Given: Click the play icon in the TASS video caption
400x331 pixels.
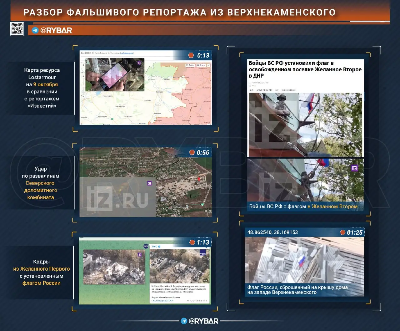Looking at the screenshot, I should pyautogui.click(x=153, y=286).
